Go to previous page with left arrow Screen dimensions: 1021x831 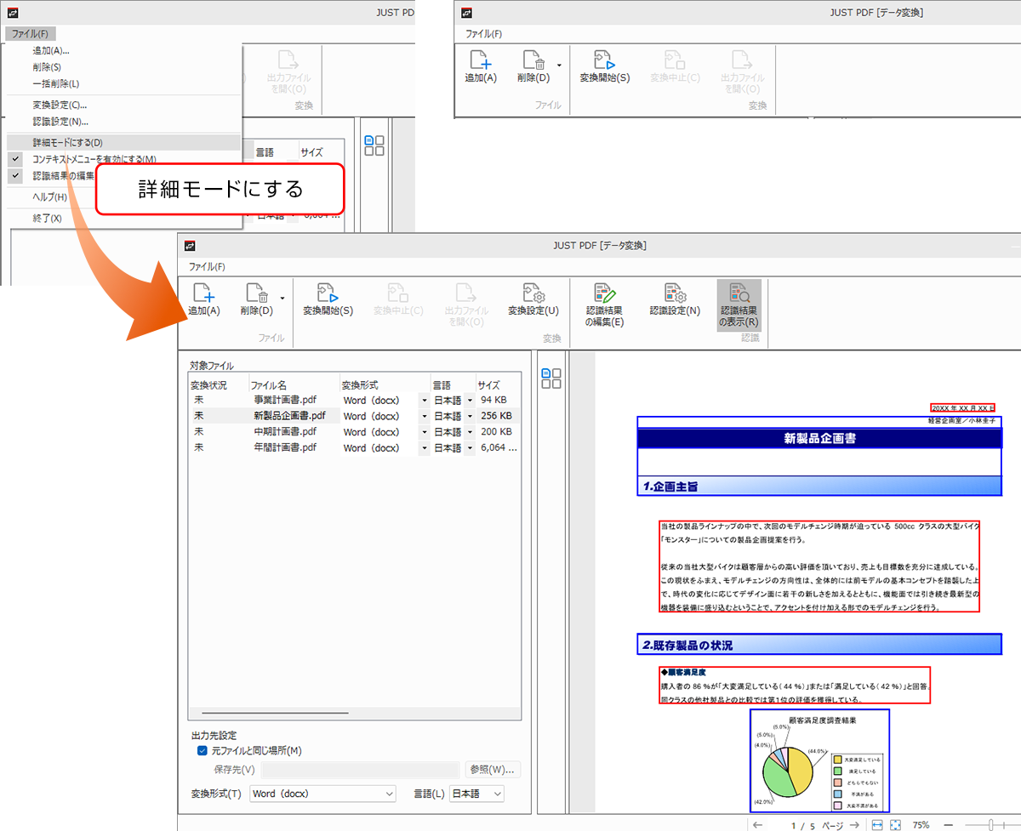point(758,825)
